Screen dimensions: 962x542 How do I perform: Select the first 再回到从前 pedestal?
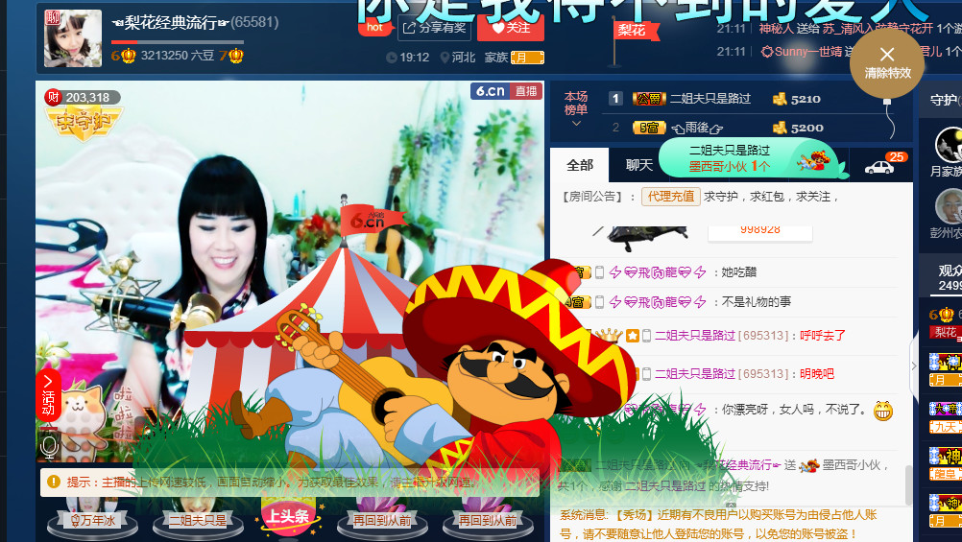point(381,520)
